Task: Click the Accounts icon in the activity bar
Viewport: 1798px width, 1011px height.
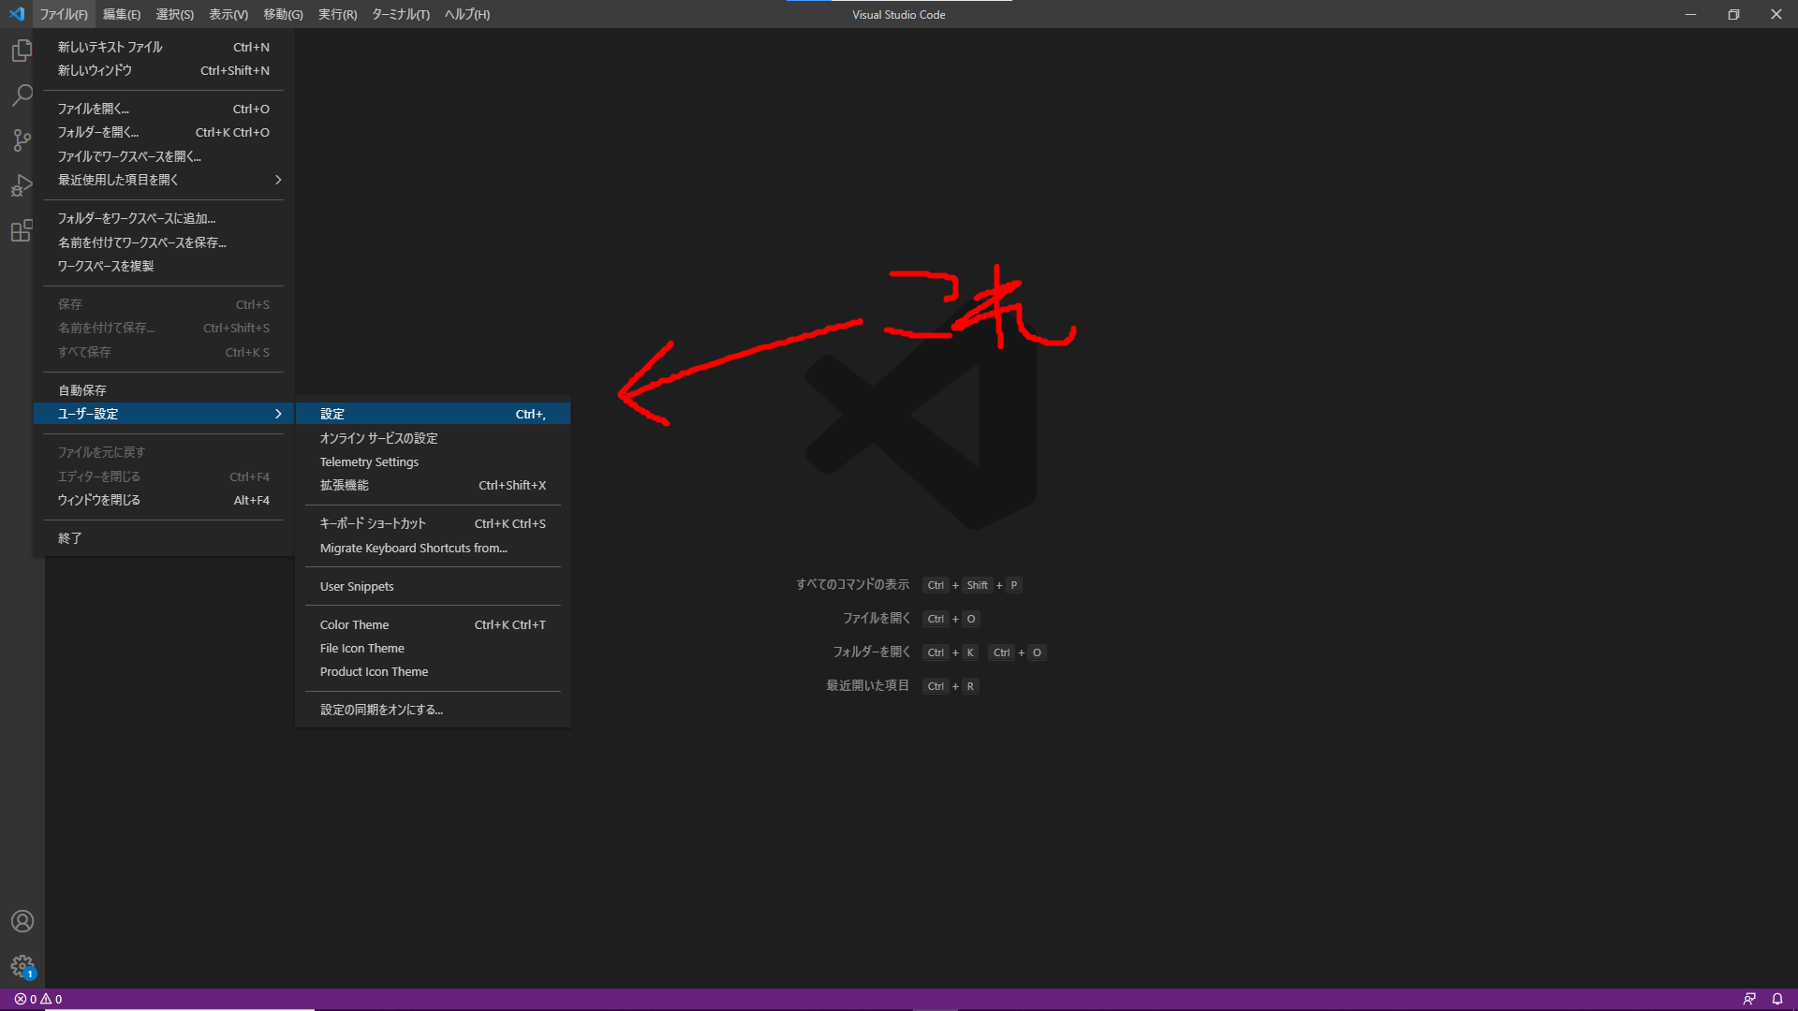Action: [22, 921]
